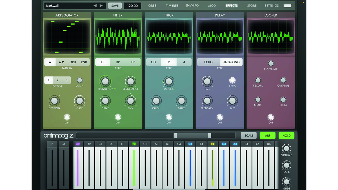Toggle the ARP button
The height and width of the screenshot is (190, 338).
point(268,136)
